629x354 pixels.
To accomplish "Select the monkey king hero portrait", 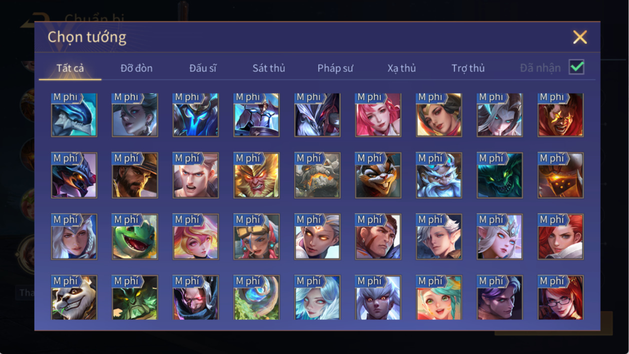I will pos(256,175).
